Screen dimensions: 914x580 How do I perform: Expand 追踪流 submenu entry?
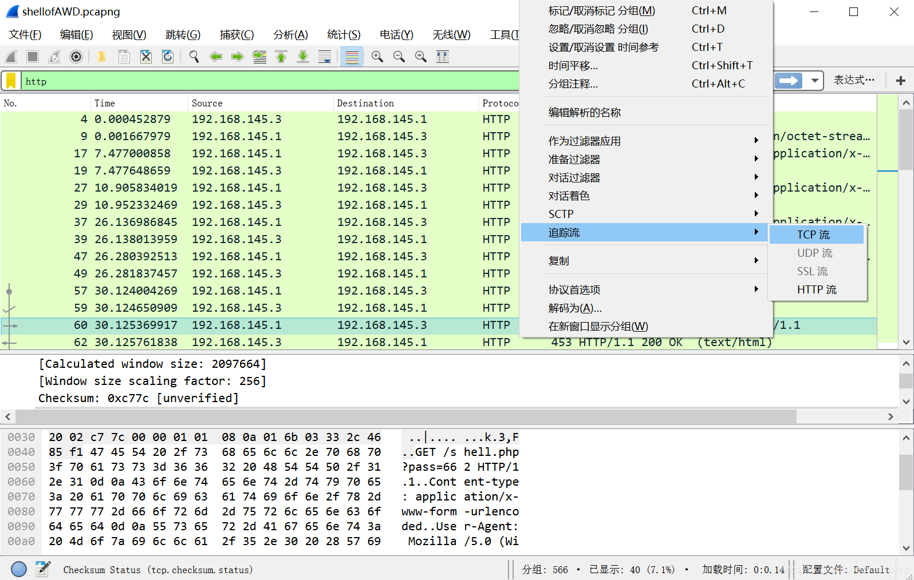tap(645, 232)
